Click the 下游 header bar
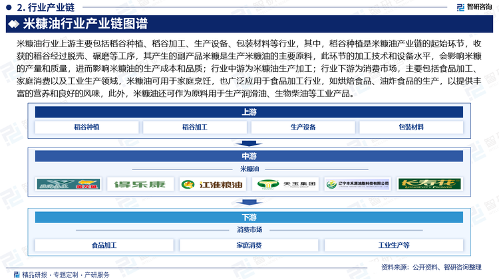Viewport: 499px width, 279px height. click(x=249, y=217)
